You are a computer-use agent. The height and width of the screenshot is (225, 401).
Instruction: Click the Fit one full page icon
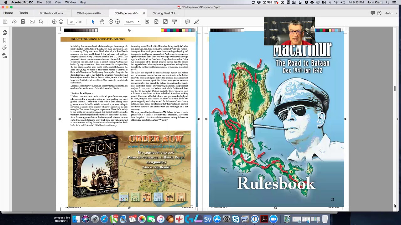pyautogui.click(x=156, y=22)
